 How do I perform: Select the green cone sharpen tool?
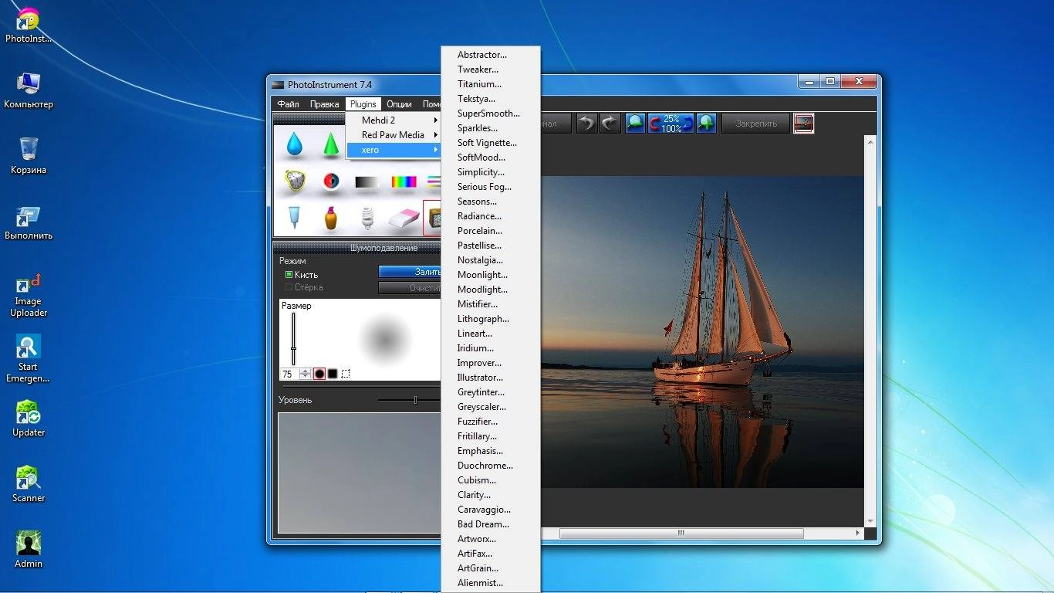(331, 144)
